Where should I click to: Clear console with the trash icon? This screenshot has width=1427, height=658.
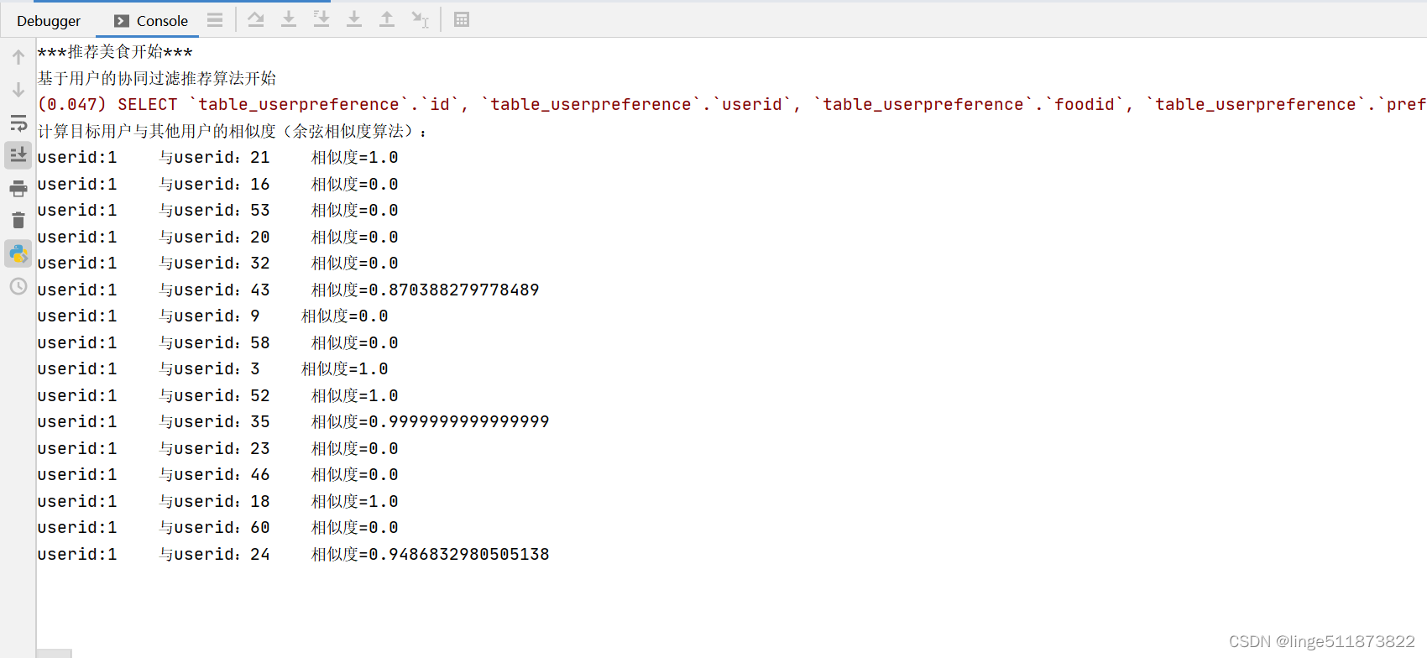pos(18,221)
